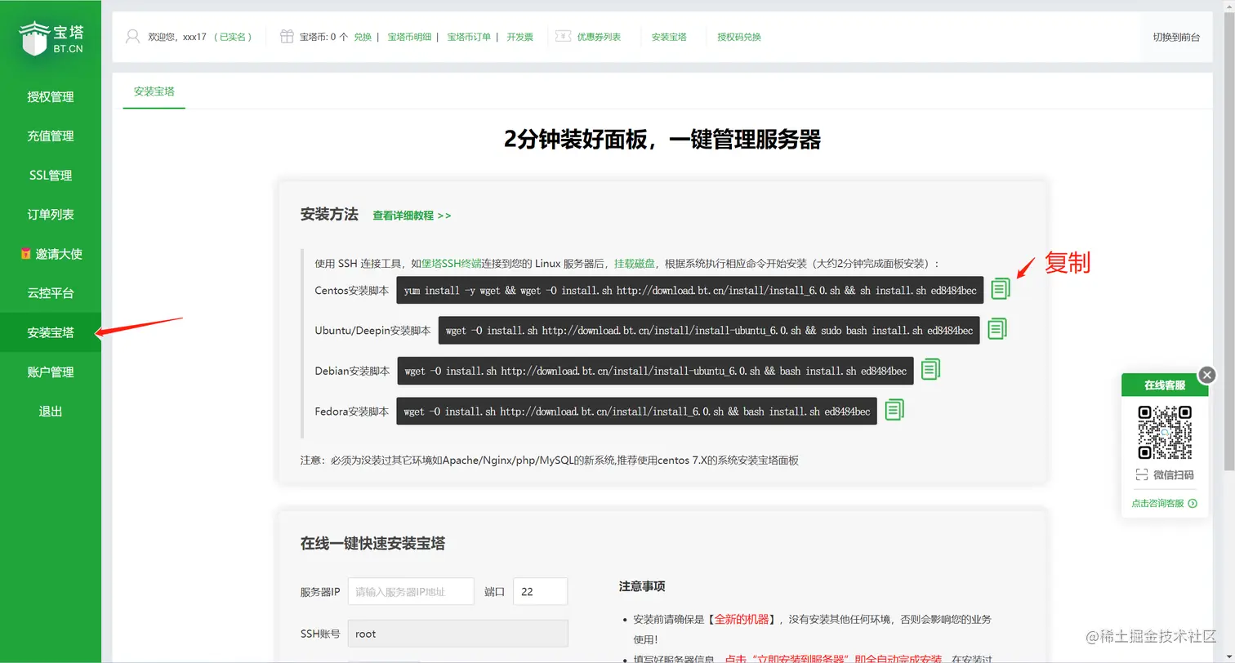Click the 堡塔SSH终端 link

click(x=452, y=264)
